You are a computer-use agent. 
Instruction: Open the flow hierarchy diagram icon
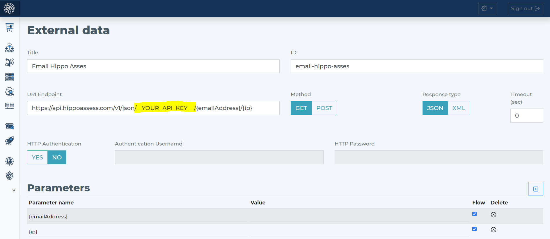click(x=10, y=48)
